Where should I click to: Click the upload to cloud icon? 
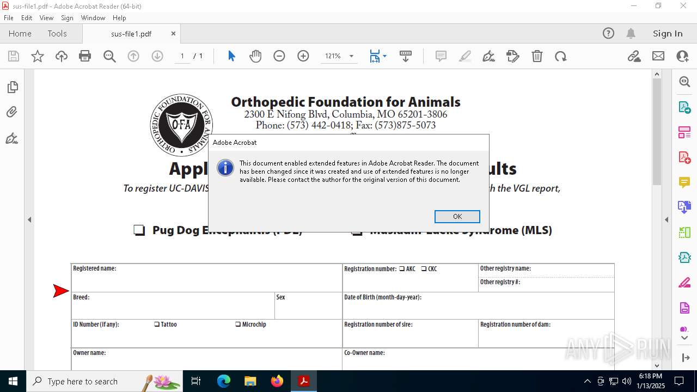62,56
